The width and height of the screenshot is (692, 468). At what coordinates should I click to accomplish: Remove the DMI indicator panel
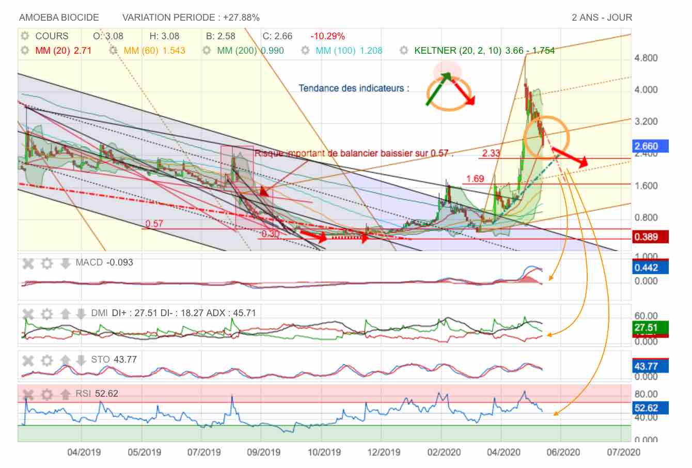28,314
